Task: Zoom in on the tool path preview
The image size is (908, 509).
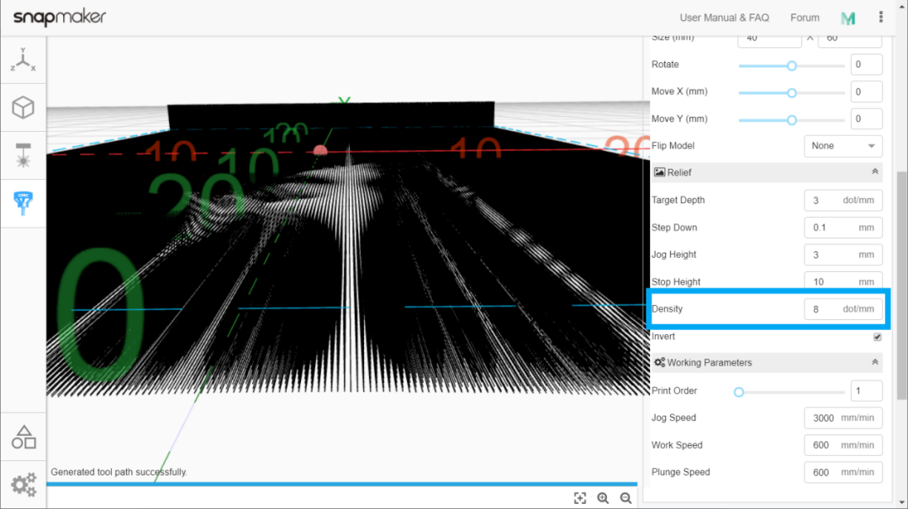Action: [603, 498]
